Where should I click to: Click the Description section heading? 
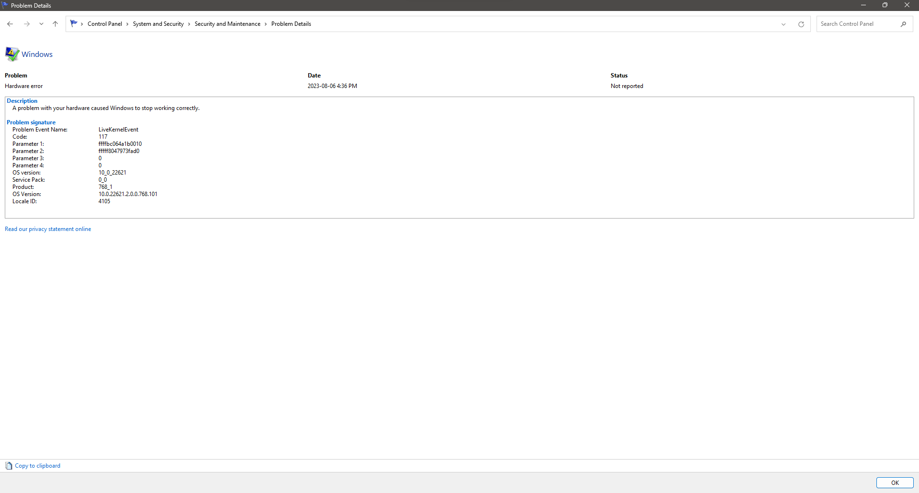22,101
